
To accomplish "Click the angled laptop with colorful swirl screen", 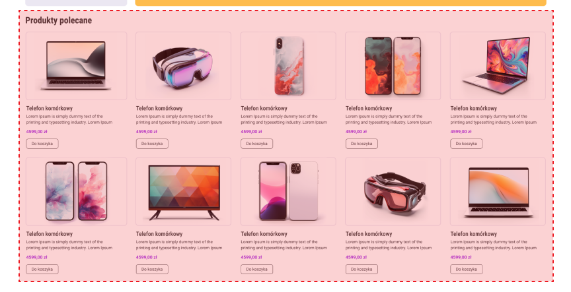I will pos(498,66).
